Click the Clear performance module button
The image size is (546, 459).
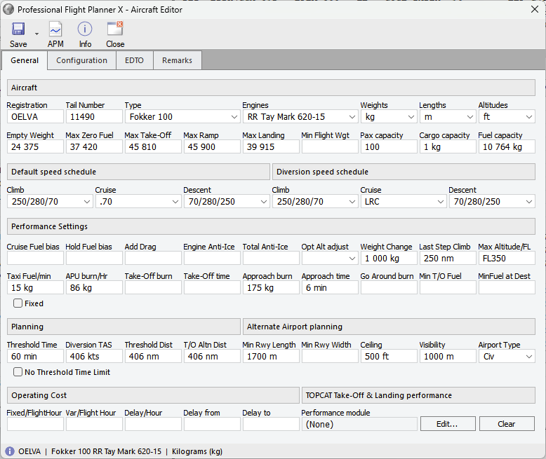click(507, 424)
